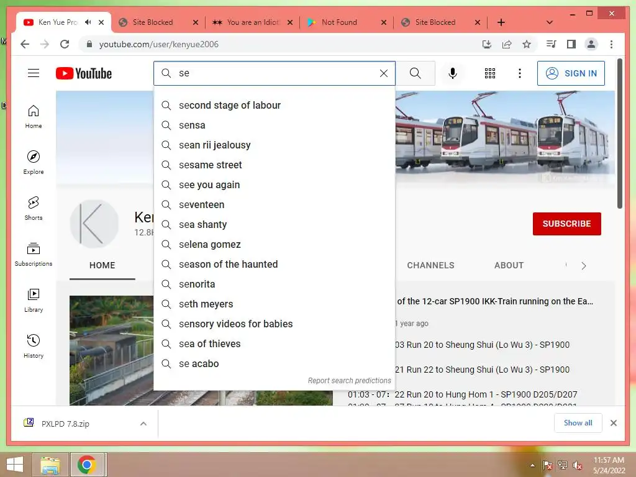This screenshot has height=477, width=636.
Task: Open Shorts in the sidebar
Action: [x=34, y=209]
